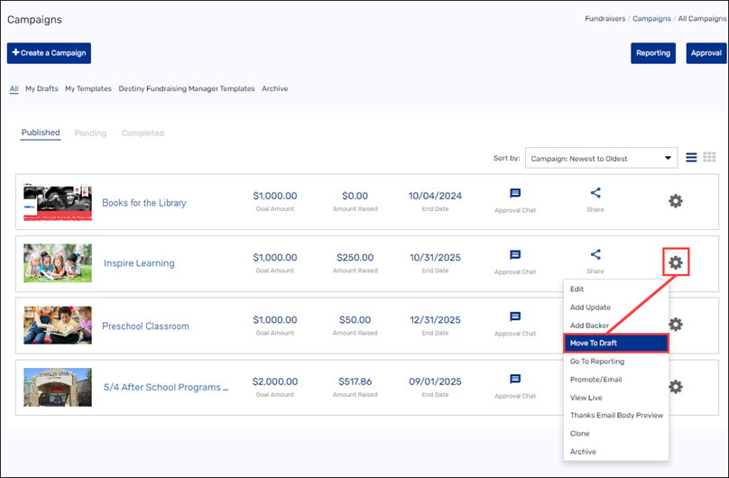Open Approval Chat for 5/4 After School Programs
This screenshot has height=478, width=729.
pyautogui.click(x=515, y=380)
